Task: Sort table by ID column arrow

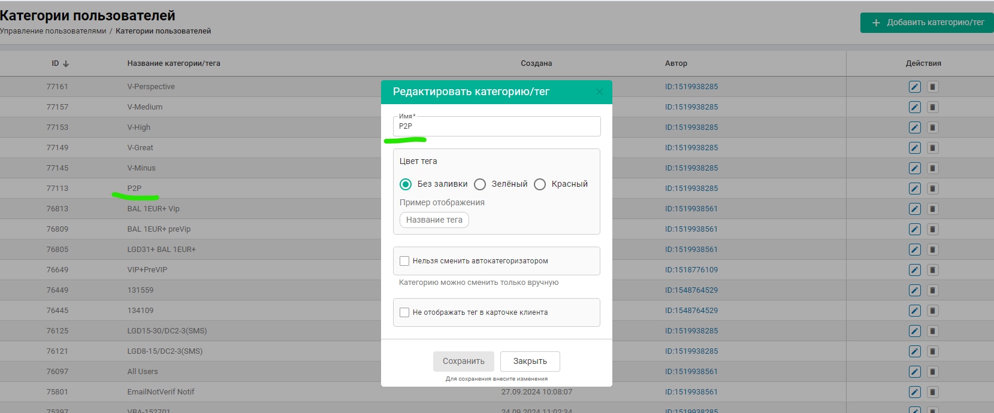Action: click(x=66, y=63)
